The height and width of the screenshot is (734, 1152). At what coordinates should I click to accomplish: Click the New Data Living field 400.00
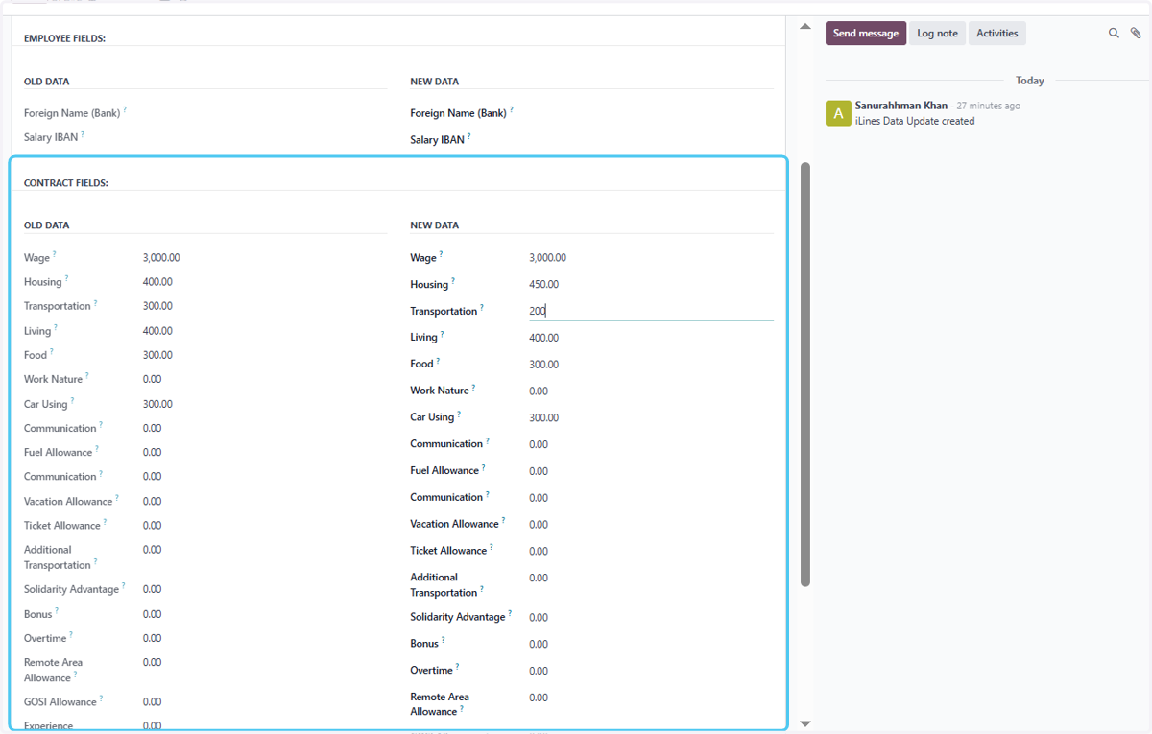click(x=651, y=338)
